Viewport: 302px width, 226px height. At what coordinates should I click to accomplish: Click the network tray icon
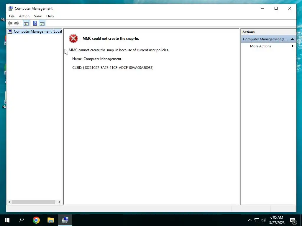point(257,220)
